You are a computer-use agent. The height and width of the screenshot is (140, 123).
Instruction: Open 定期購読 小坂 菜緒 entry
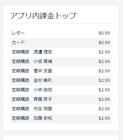click(x=61, y=62)
